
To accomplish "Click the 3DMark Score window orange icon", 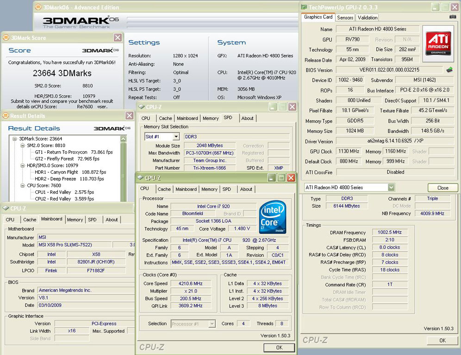I will [x=6, y=37].
